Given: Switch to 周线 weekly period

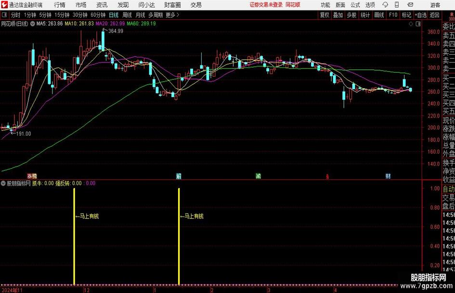Looking at the screenshot, I should [127, 15].
